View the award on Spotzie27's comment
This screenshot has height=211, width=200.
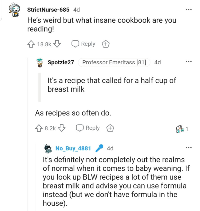pyautogui.click(x=180, y=129)
